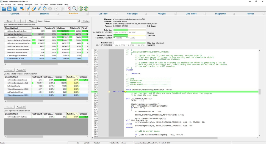Screen dimensions: 266x144
Task: Click Promote All above called functions list
Action: point(21,70)
